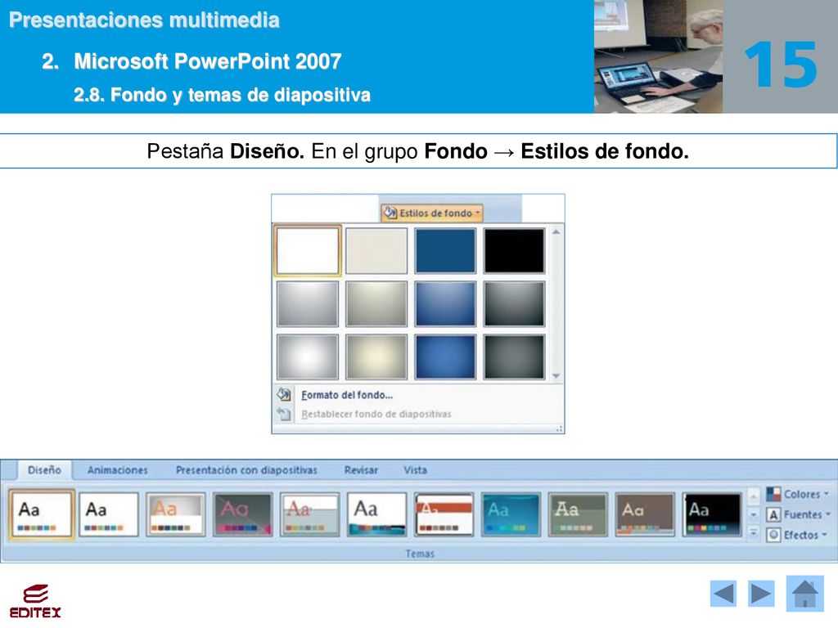Click Restablecer fondo de diapositivas entry
The height and width of the screenshot is (628, 838).
(376, 415)
